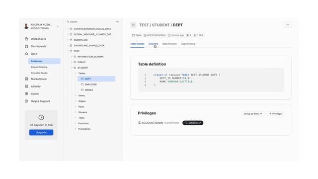
Task: Add a new Privilege
Action: click(x=275, y=114)
